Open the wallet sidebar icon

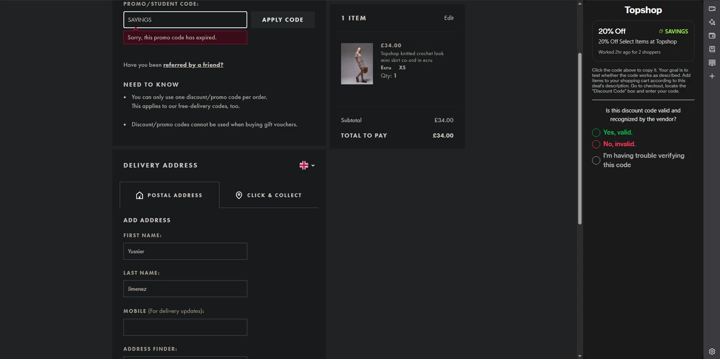pos(712,35)
